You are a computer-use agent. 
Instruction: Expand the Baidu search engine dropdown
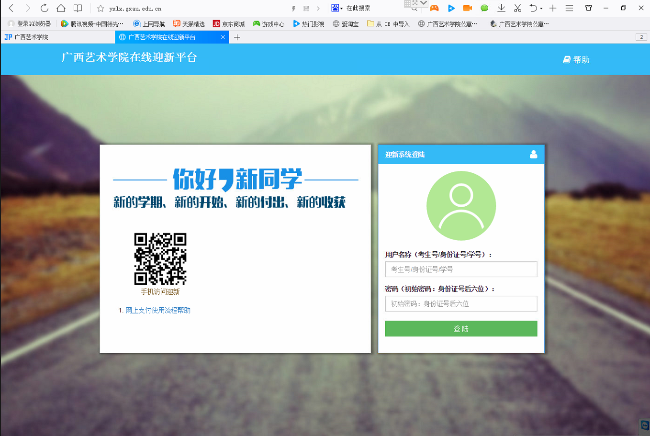click(341, 9)
